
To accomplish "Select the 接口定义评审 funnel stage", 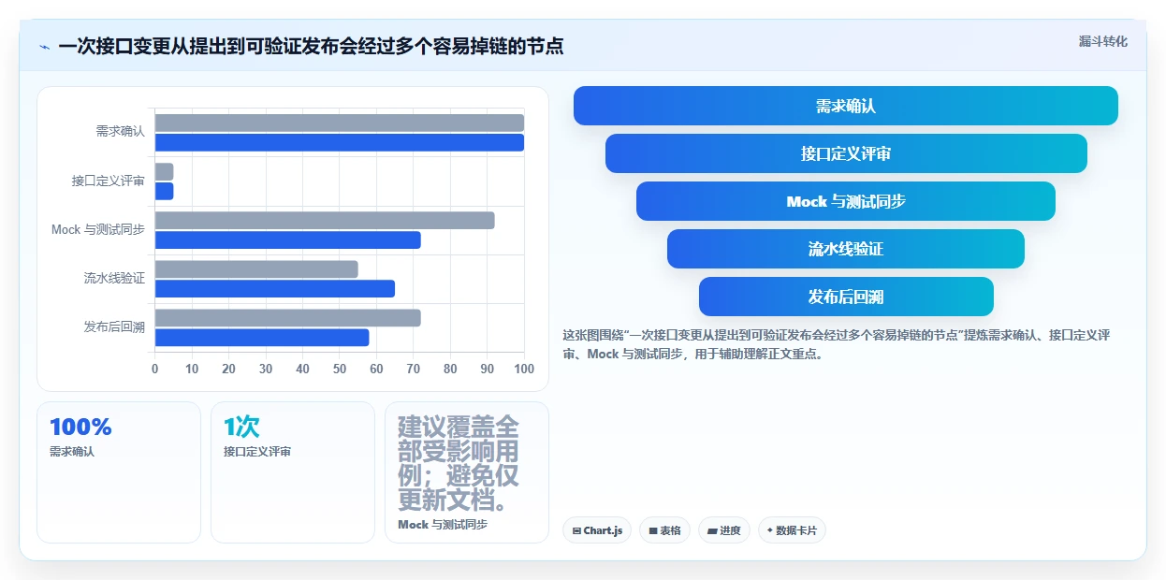I will 846,153.
